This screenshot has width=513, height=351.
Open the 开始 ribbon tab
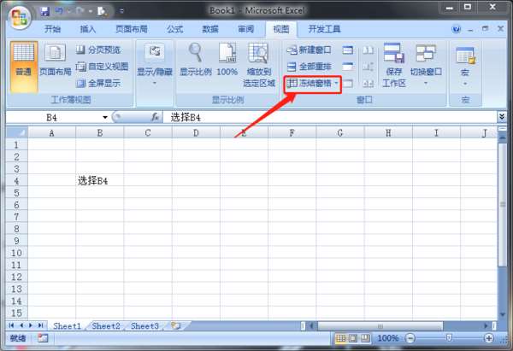52,29
